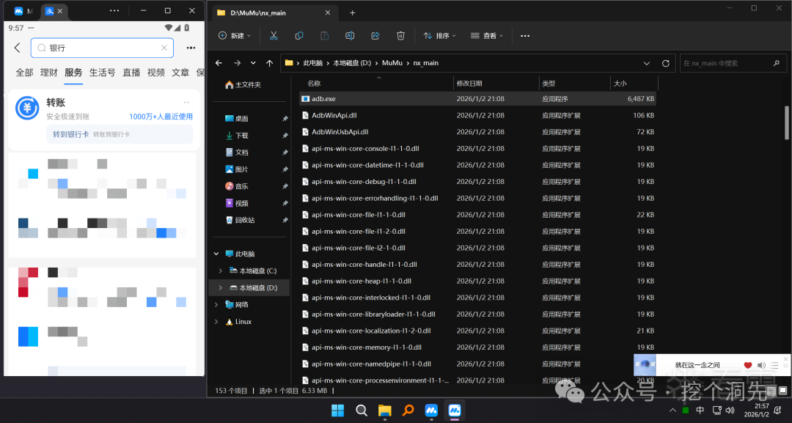Viewport: 792px width, 423px height.
Task: Select the AdbWinUsbApi.dll file
Action: coord(477,132)
